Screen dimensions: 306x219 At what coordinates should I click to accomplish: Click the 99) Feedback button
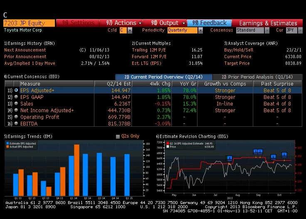[x=210, y=23]
